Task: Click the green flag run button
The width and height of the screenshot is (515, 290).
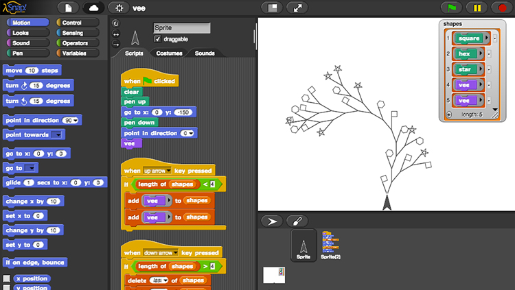Action: [x=452, y=8]
